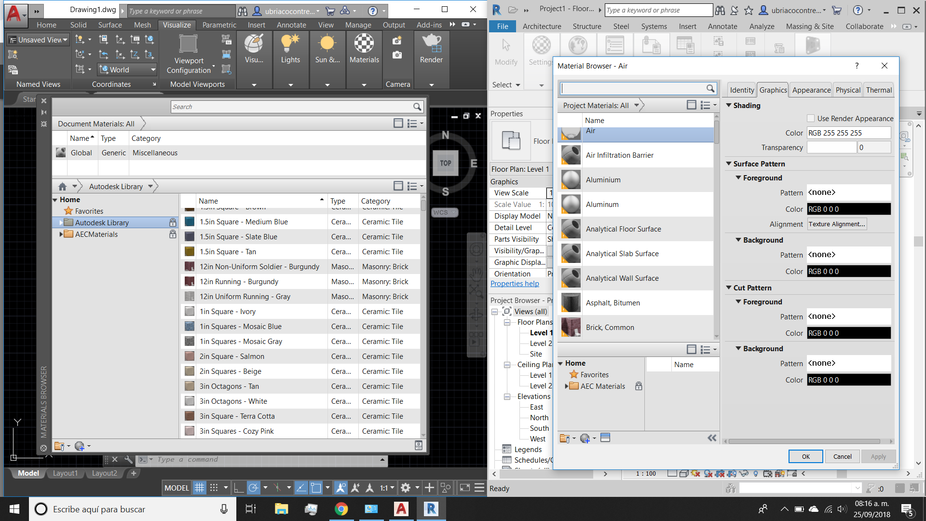Click the Autodesk Library home icon
Viewport: 926px width, 521px height.
tap(62, 186)
